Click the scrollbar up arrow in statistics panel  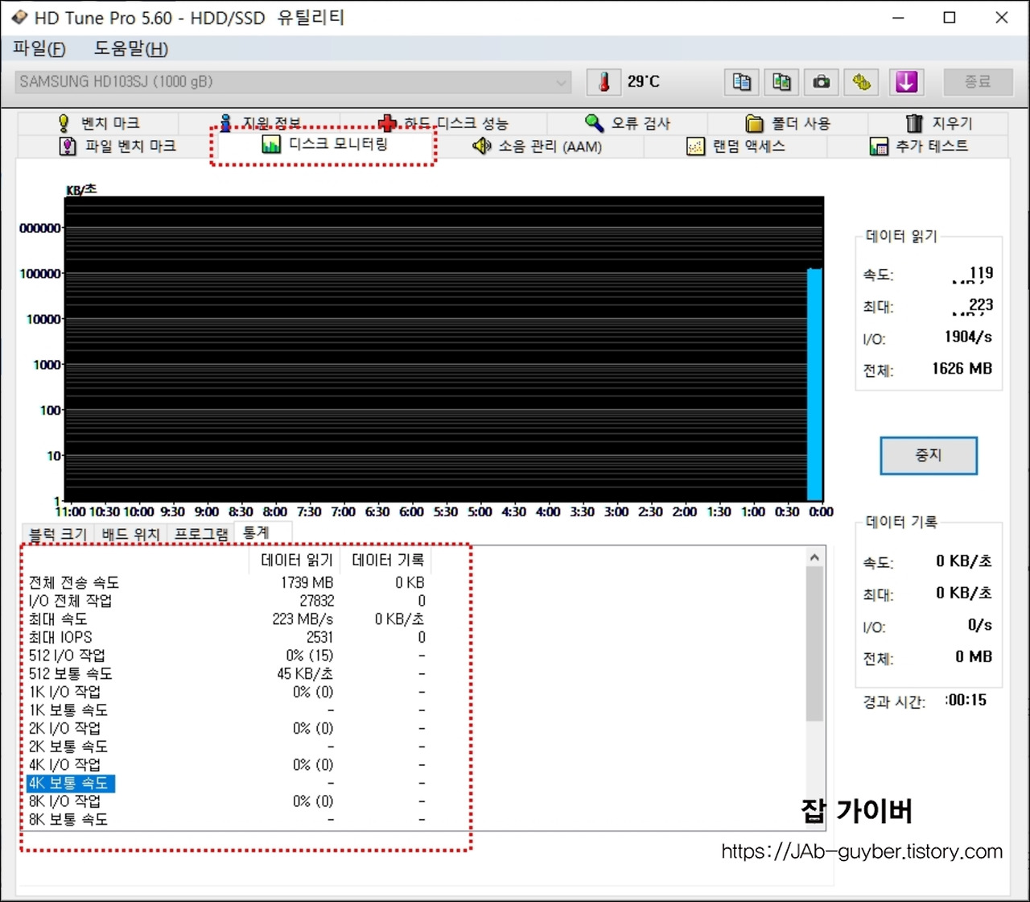pyautogui.click(x=814, y=556)
